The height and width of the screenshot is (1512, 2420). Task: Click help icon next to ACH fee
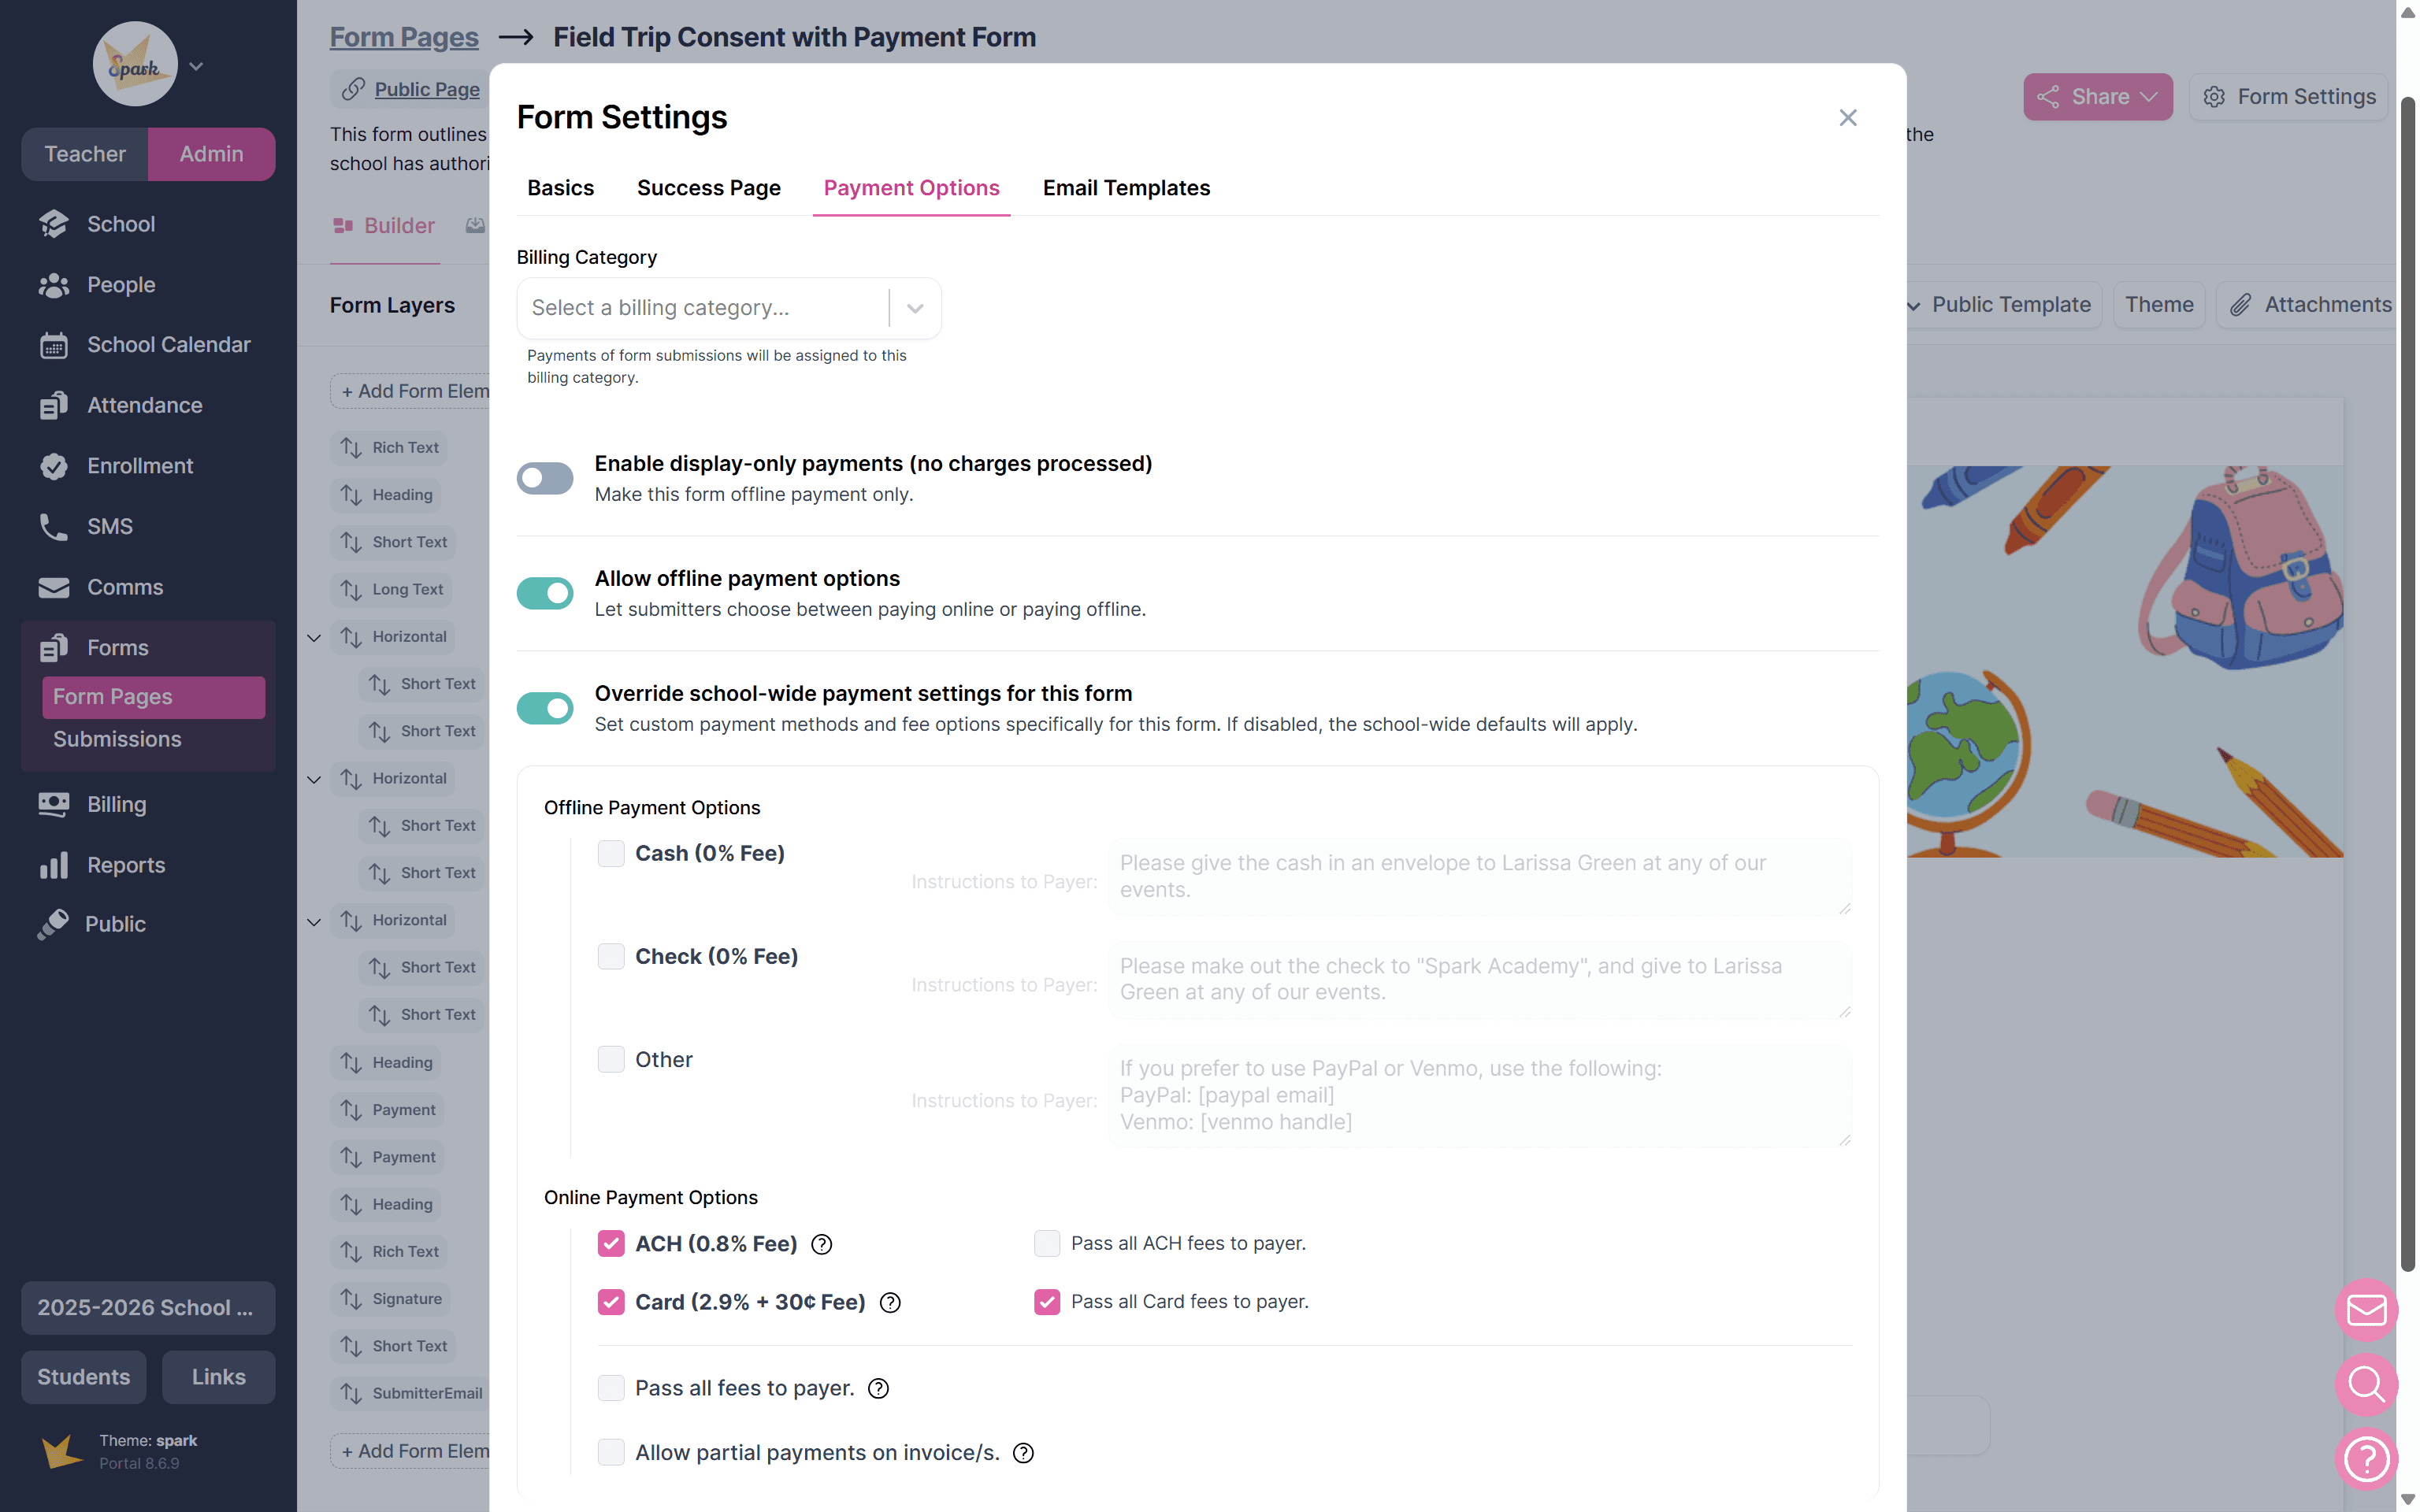click(822, 1244)
